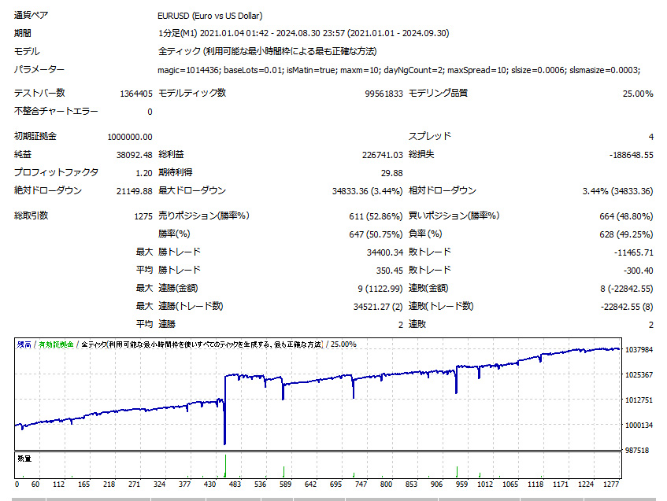This screenshot has width=667, height=501.
Task: Select the gross profit value 226741.03
Action: (383, 155)
